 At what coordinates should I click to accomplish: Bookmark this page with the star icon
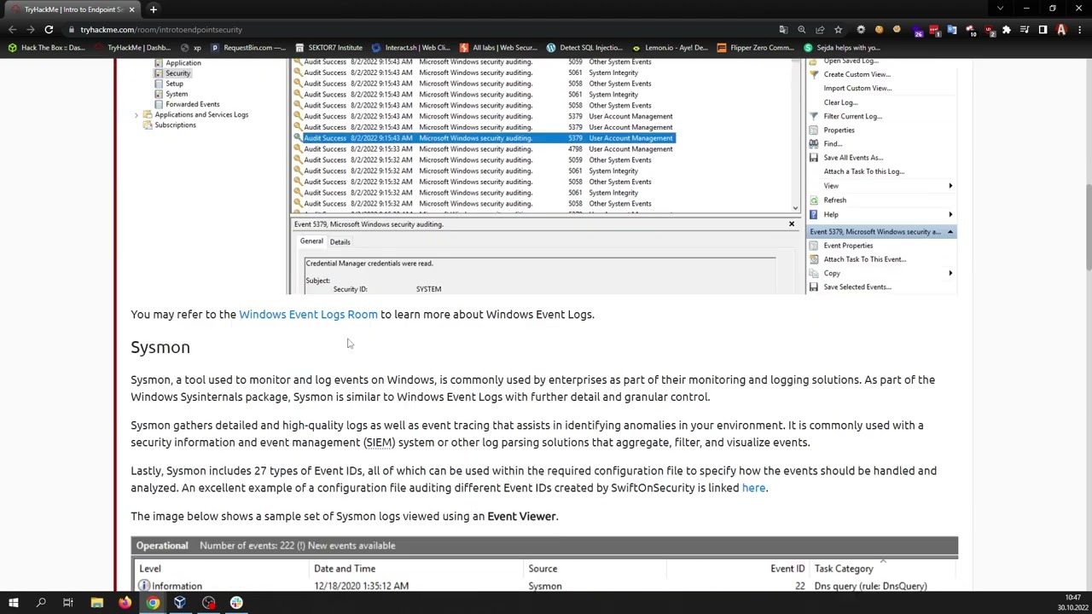tap(838, 30)
